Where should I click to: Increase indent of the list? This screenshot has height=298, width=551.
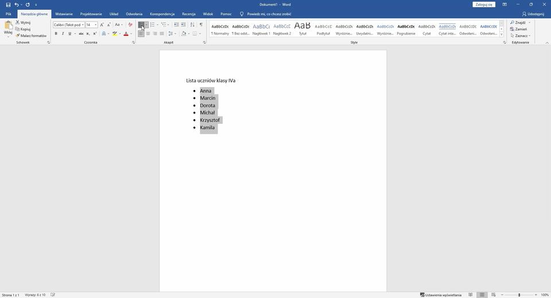point(184,25)
